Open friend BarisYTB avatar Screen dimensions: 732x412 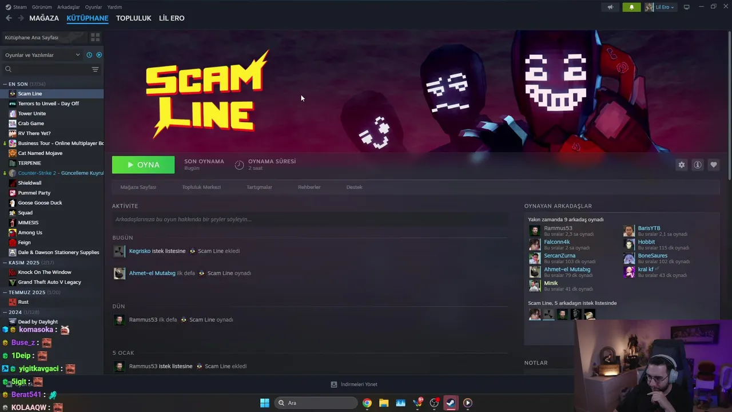(629, 231)
